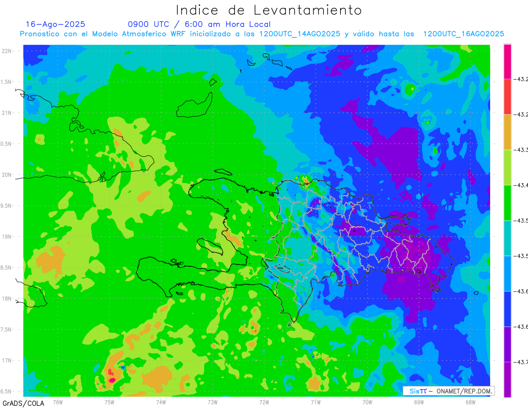Select the 19N latitude label
This screenshot has width=528, height=408.
(x=7, y=237)
